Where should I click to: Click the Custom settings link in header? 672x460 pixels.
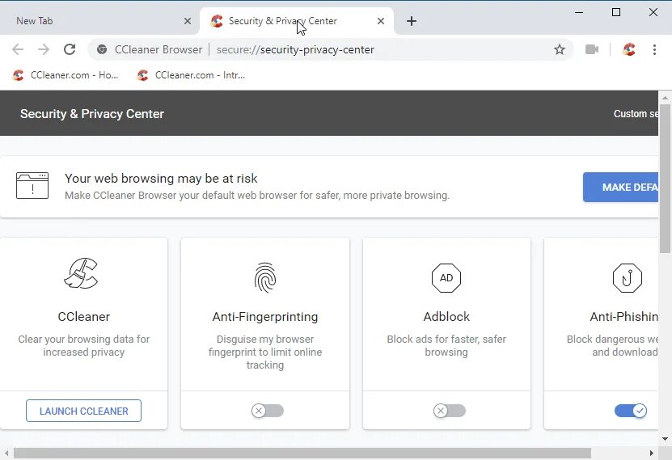point(636,114)
